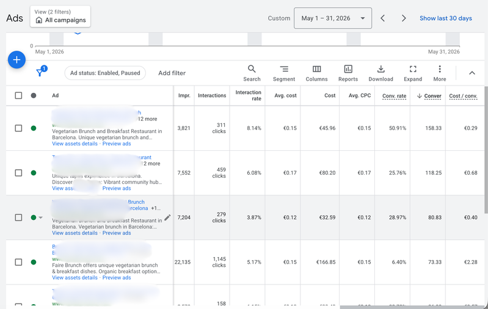
Task: Open Reports
Action: click(348, 73)
